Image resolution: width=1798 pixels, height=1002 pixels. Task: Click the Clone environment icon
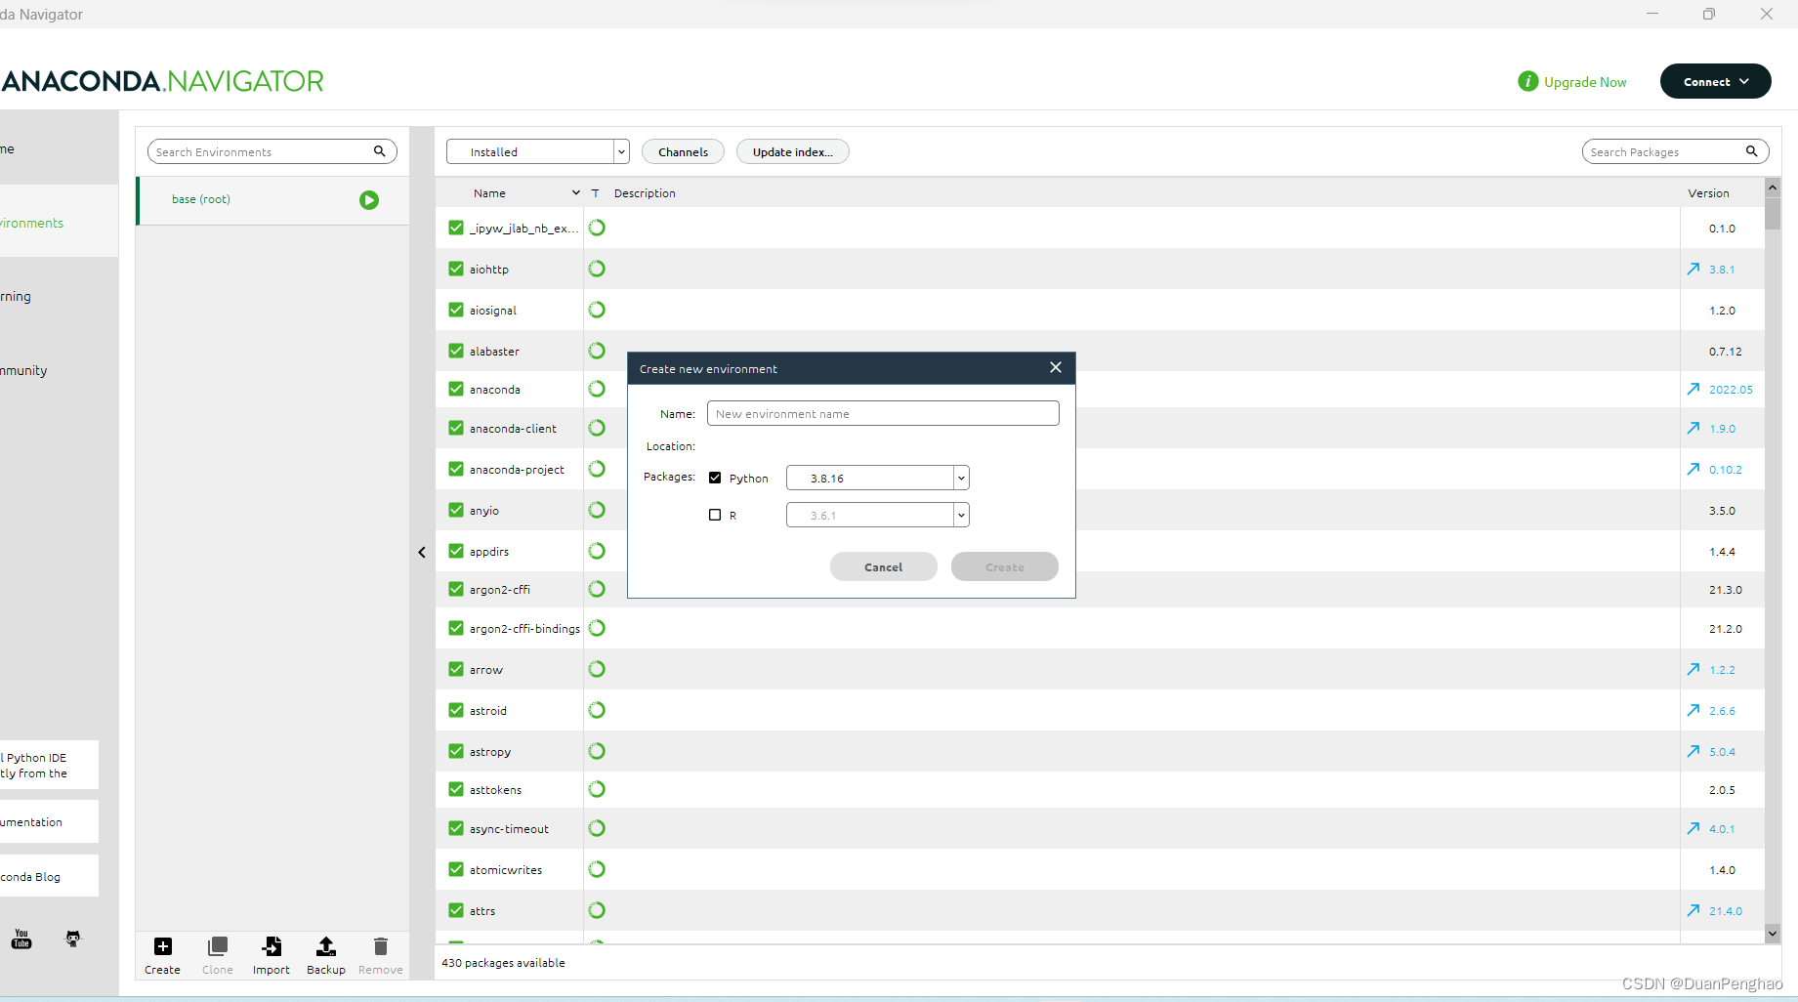pos(218,946)
